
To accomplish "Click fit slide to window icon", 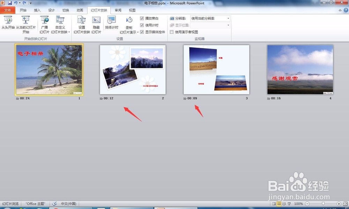I will pyautogui.click(x=345, y=204).
